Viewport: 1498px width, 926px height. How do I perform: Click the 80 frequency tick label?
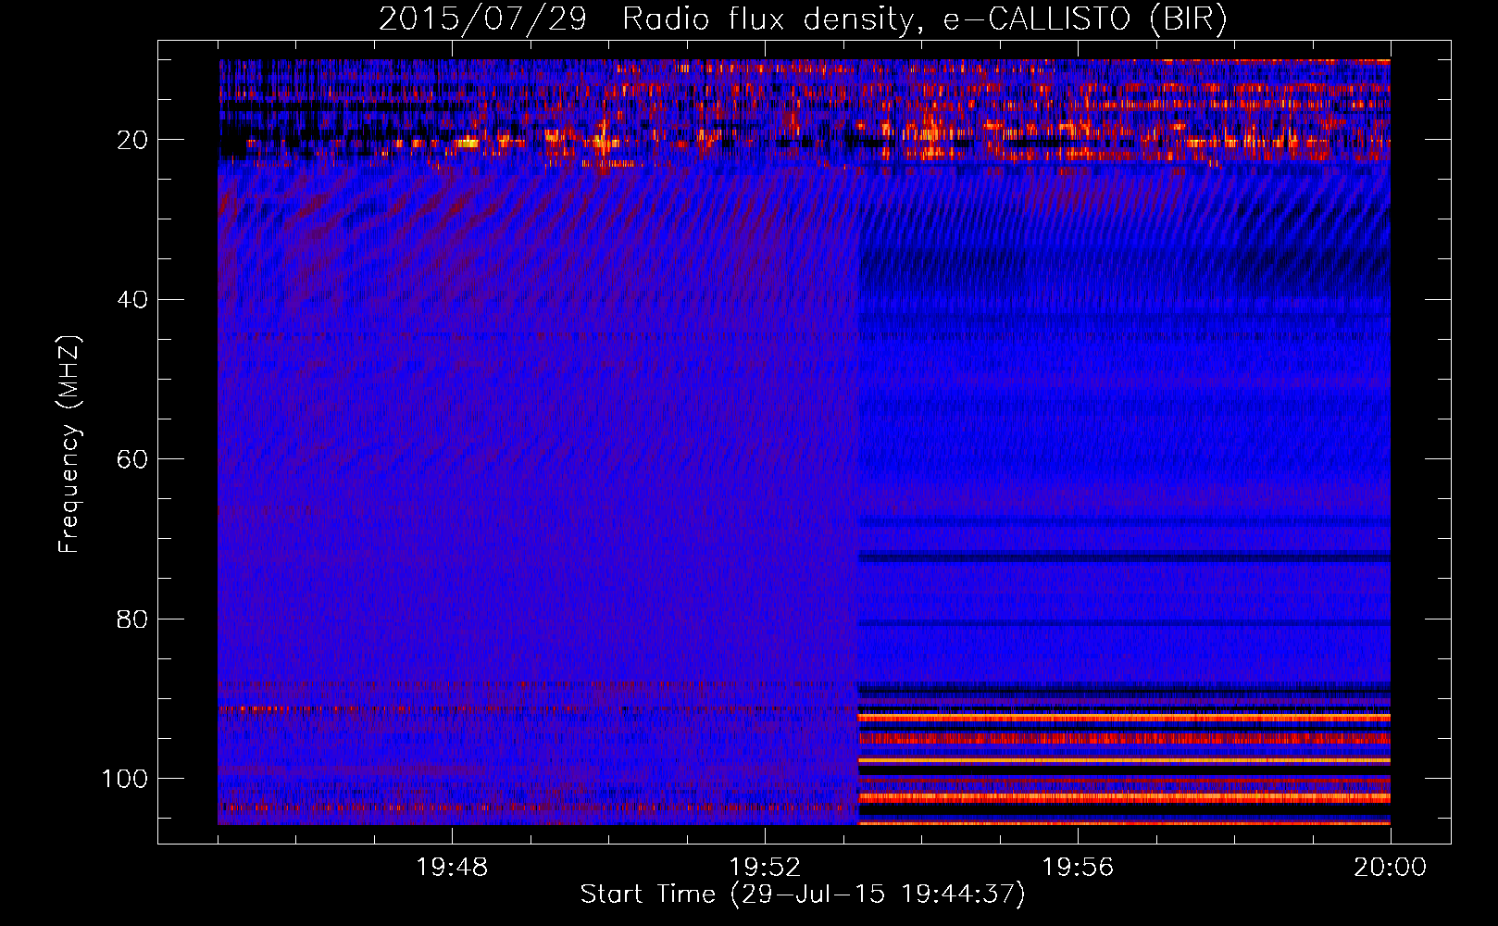tap(133, 619)
